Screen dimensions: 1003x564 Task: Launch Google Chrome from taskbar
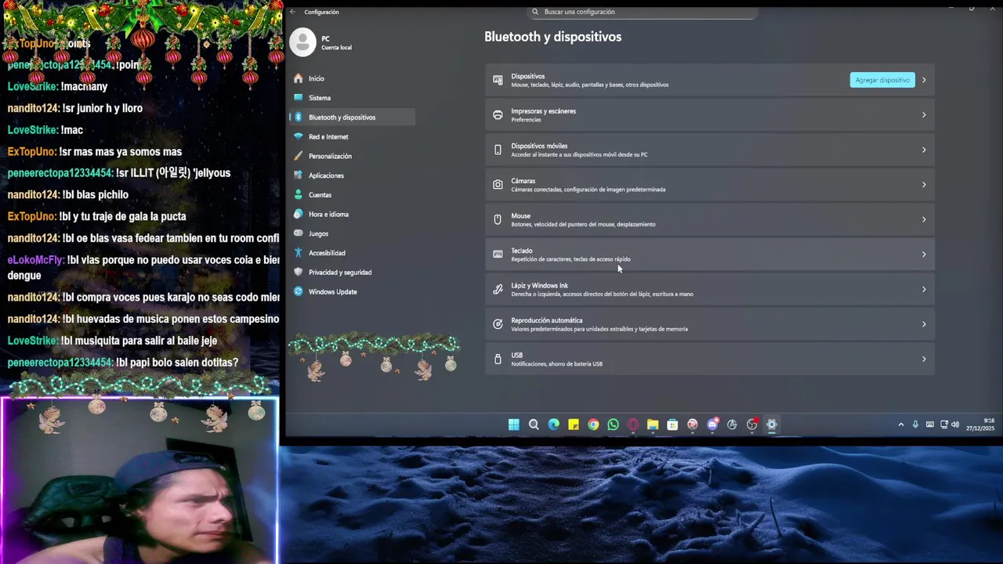click(593, 425)
